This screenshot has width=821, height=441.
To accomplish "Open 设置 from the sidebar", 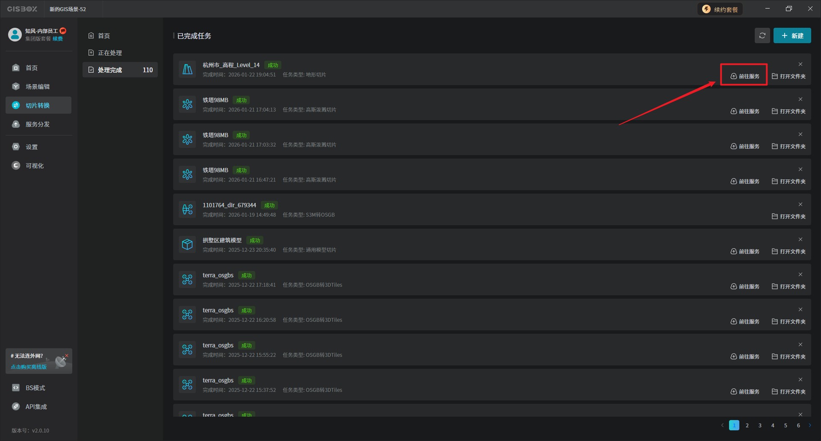I will (32, 147).
